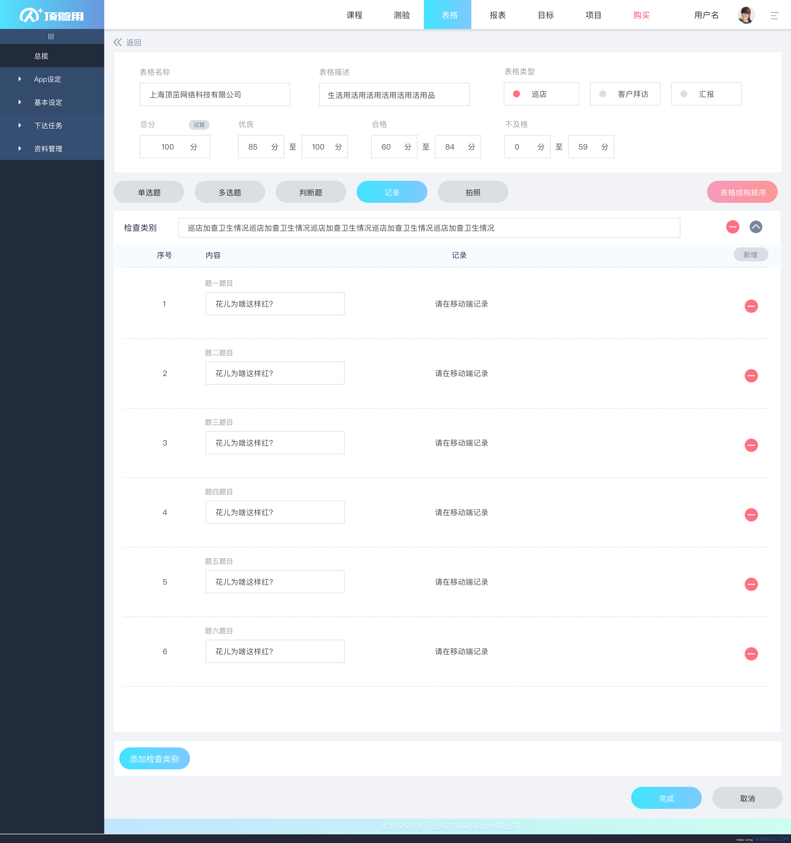The height and width of the screenshot is (843, 791).
Task: Click the WORKCG.COM link in the corner
Action: tap(772, 839)
